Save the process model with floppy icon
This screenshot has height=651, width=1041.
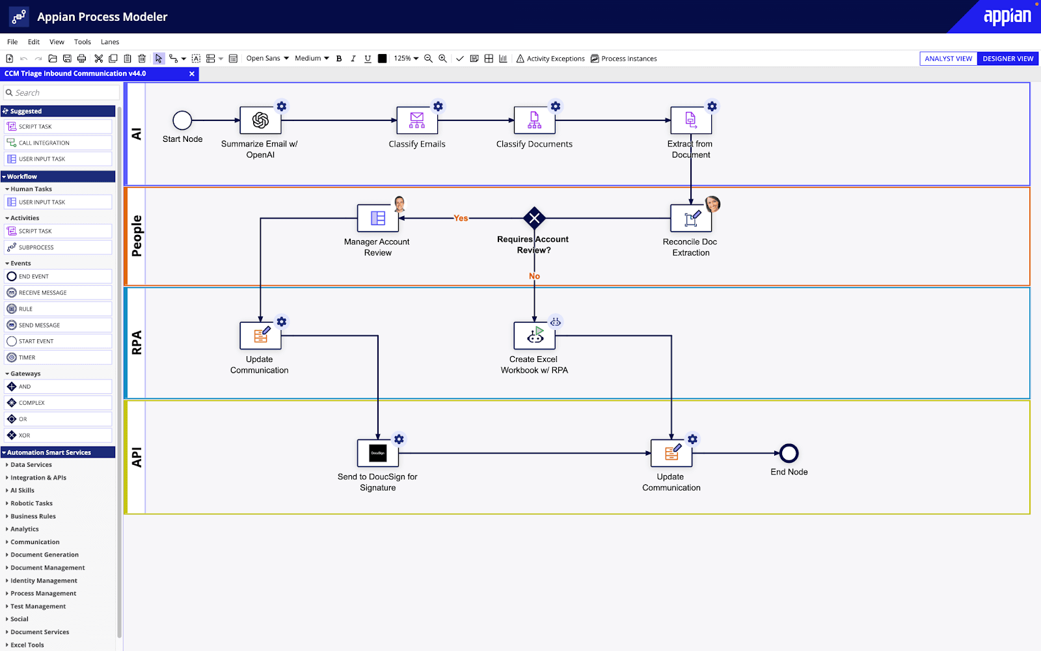(67, 59)
